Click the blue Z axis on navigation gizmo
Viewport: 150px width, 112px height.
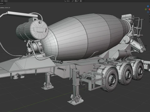coord(148,6)
